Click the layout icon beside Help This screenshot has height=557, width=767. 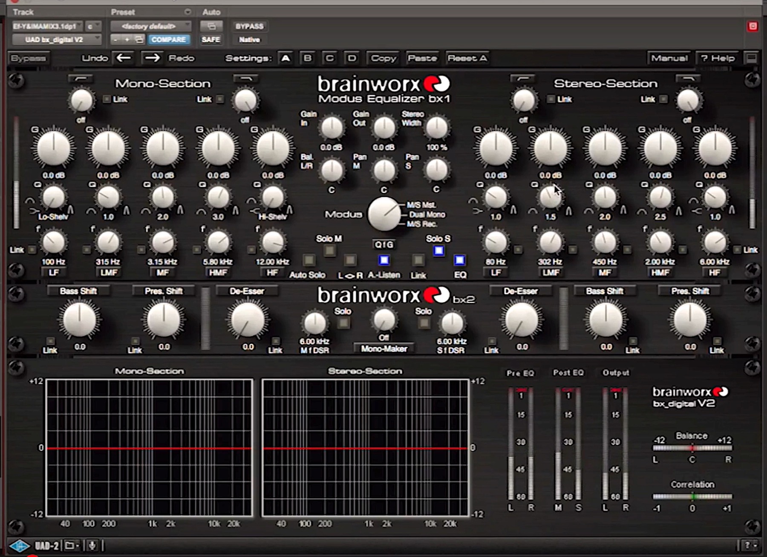tap(751, 58)
